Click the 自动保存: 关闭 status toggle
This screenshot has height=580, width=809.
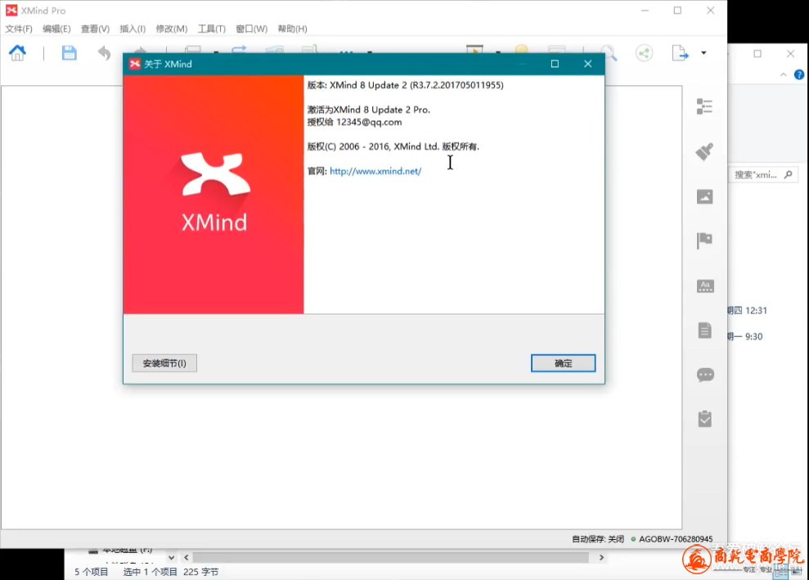point(597,539)
